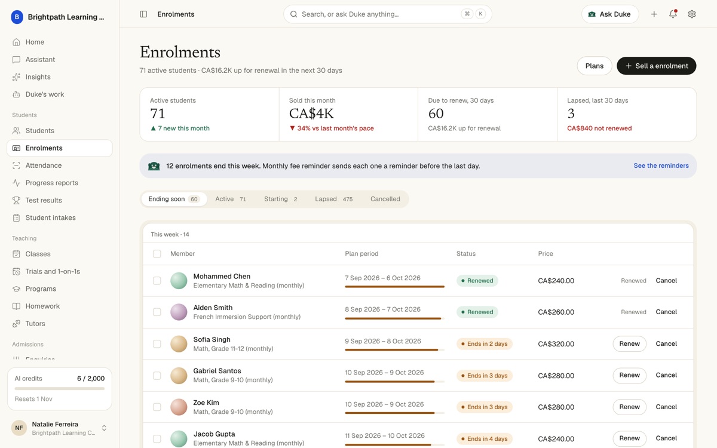Open Aiden Smith's avatar thumbnail
This screenshot has height=448, width=717.
coord(179,312)
